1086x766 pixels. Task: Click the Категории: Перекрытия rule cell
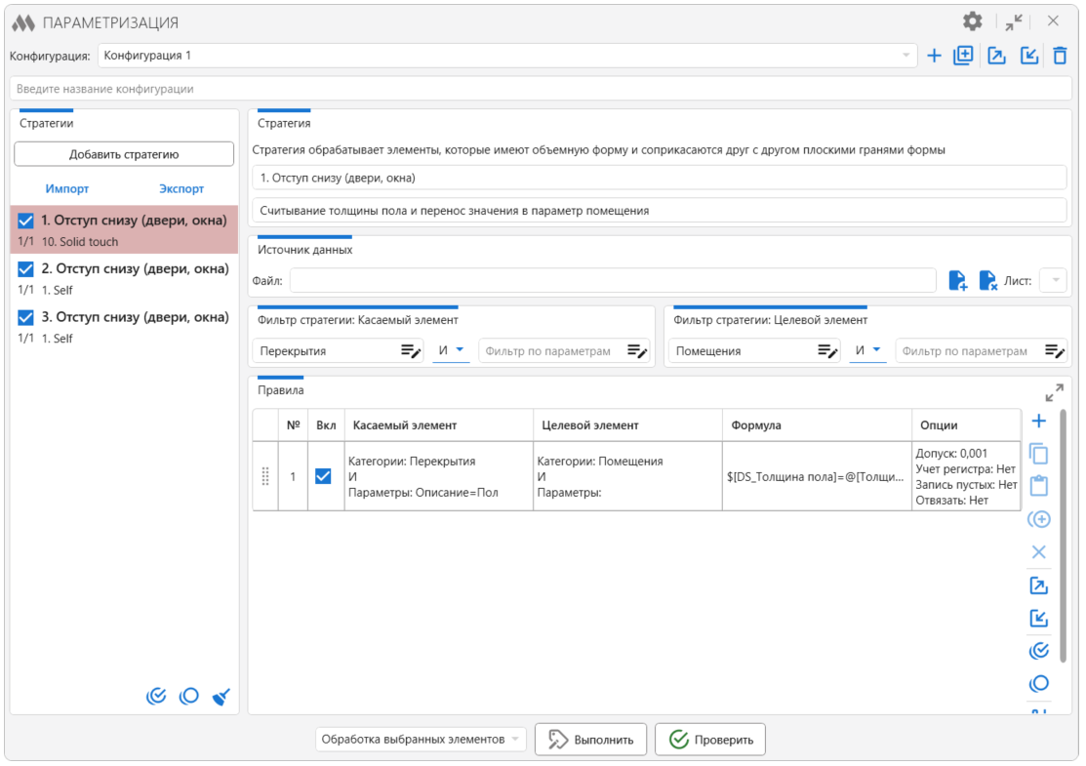439,476
